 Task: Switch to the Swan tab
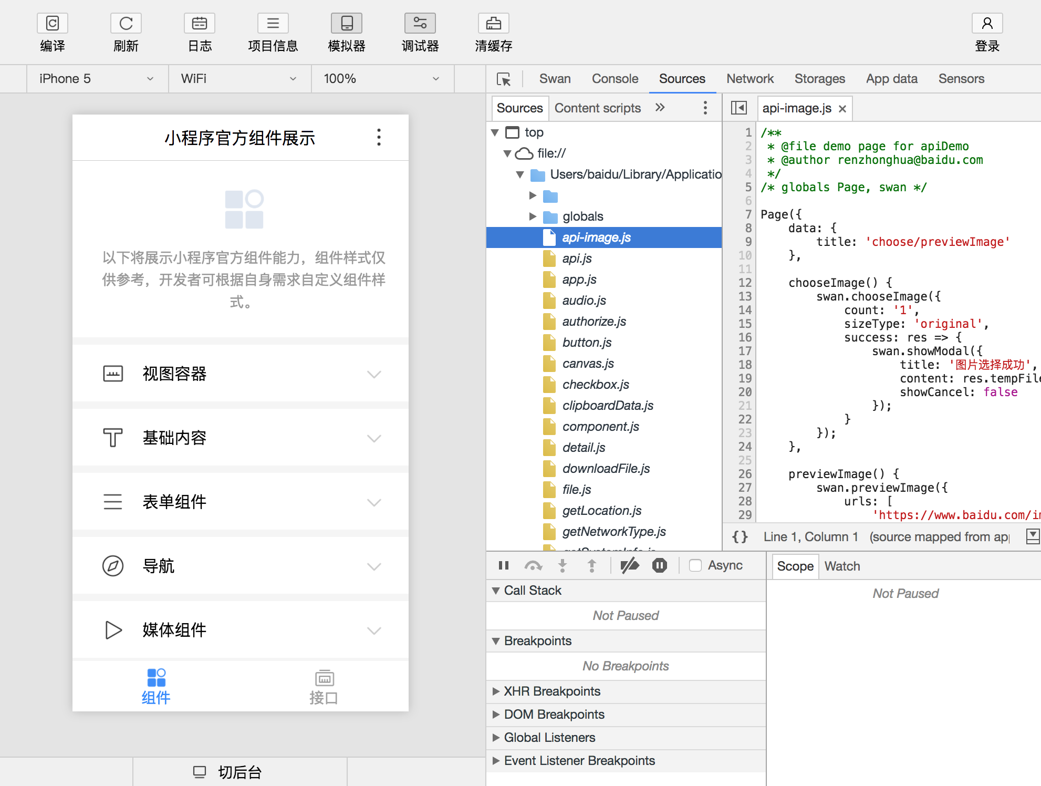(555, 79)
